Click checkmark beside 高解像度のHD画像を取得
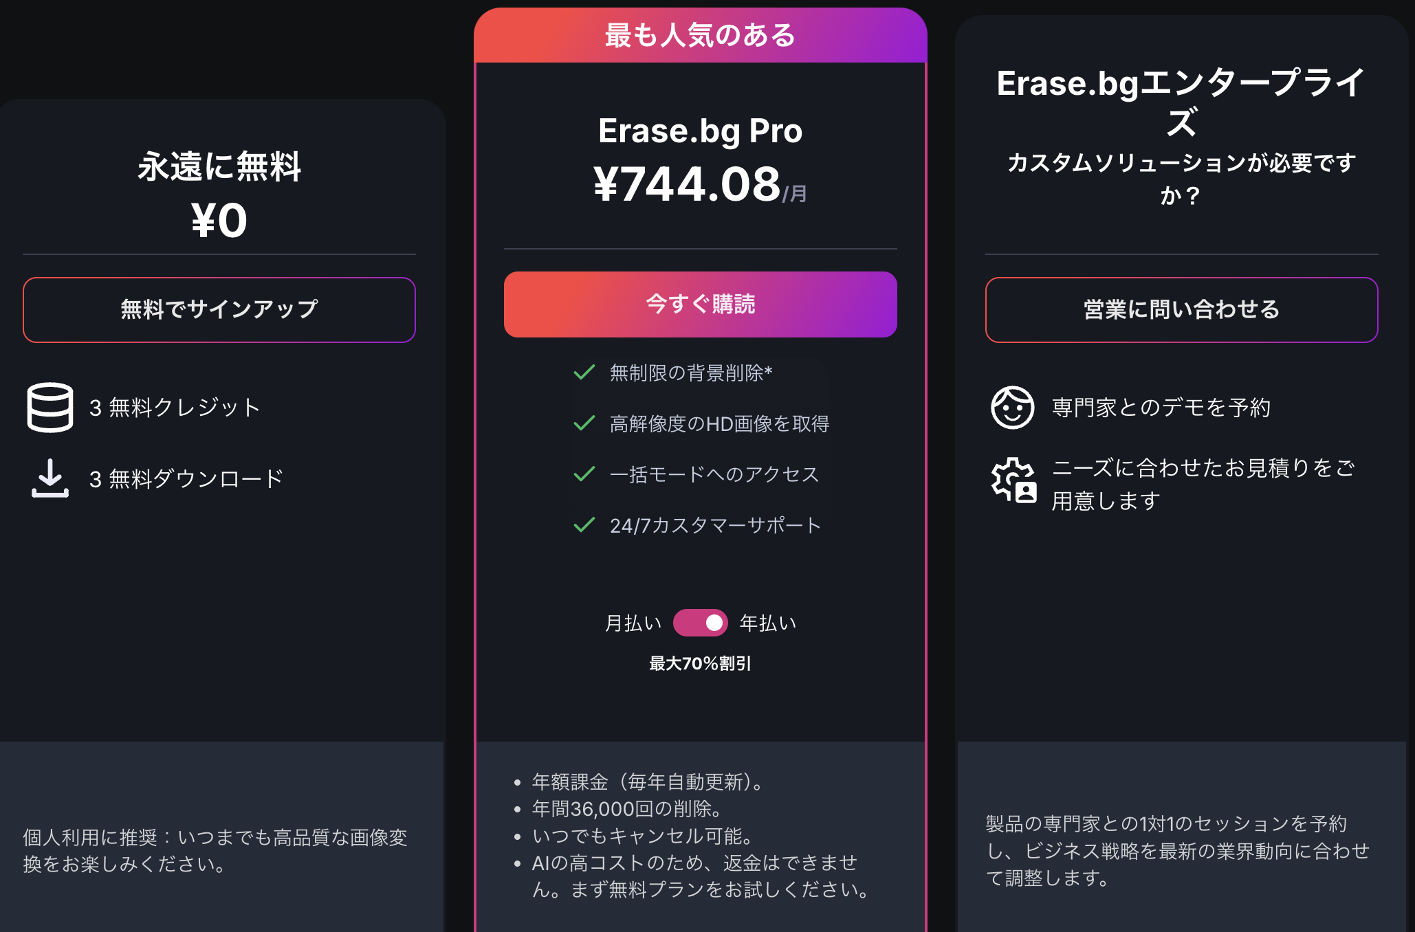The image size is (1415, 932). click(x=584, y=423)
